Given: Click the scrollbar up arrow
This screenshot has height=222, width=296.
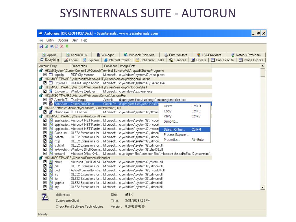Looking at the screenshot, I should point(262,66).
